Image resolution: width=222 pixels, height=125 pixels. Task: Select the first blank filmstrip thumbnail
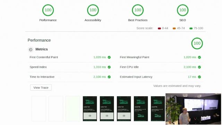click(x=39, y=109)
